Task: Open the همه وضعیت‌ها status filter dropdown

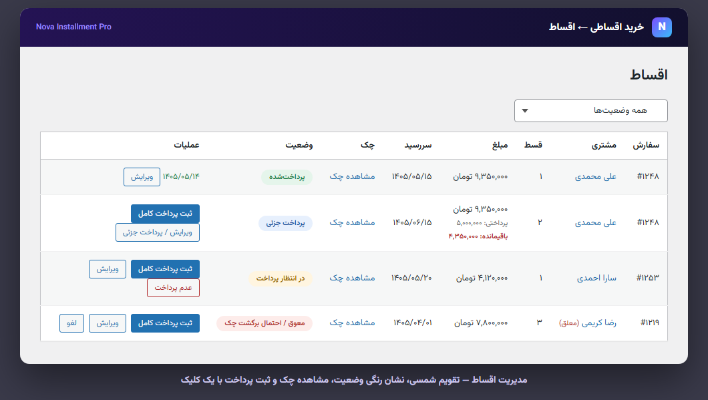Action: (x=590, y=111)
